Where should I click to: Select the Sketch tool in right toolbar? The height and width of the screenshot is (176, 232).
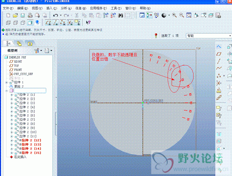pos(219,47)
